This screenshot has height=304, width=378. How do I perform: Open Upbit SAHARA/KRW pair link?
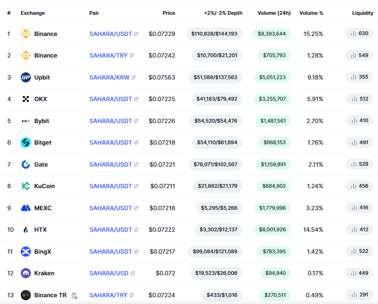pos(110,77)
